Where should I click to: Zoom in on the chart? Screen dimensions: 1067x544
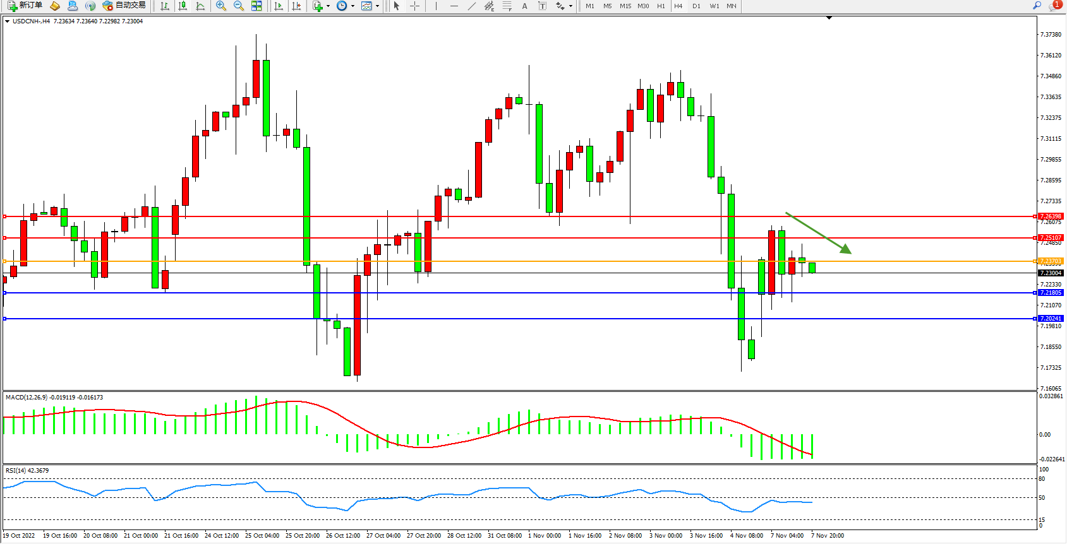(220, 6)
